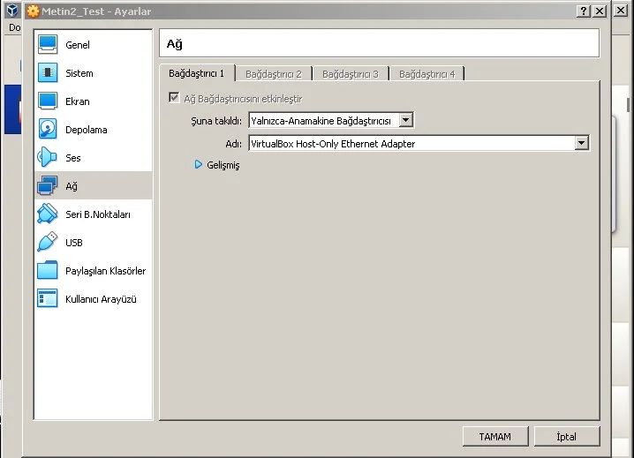Select the Depolama label in sidebar

pos(87,130)
